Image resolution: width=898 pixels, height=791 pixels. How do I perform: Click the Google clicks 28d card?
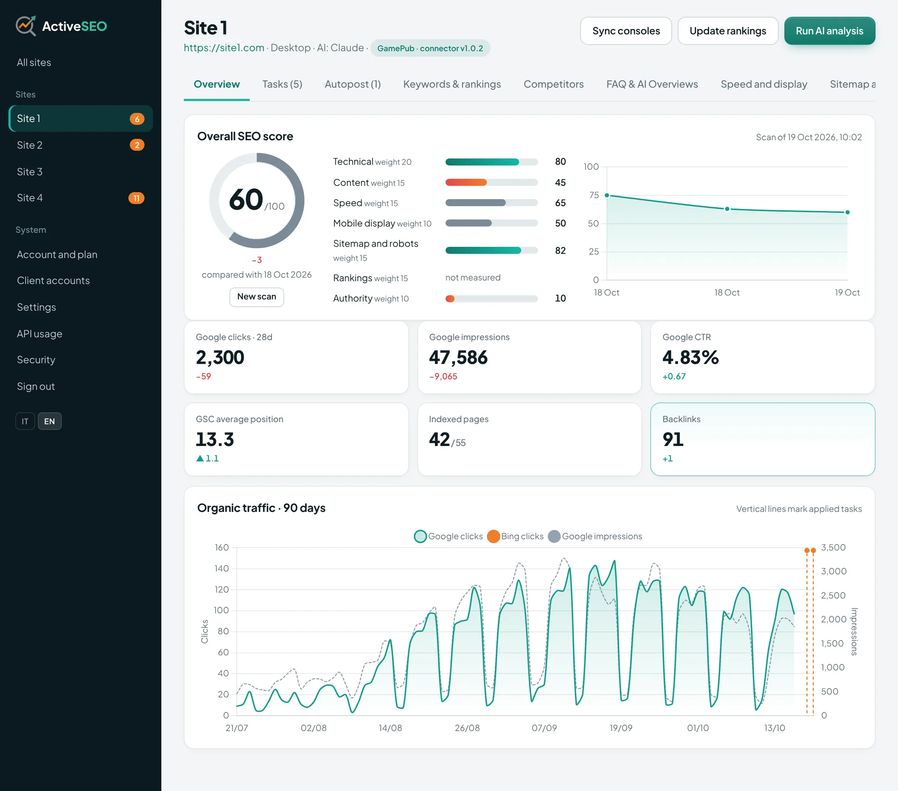click(x=296, y=357)
